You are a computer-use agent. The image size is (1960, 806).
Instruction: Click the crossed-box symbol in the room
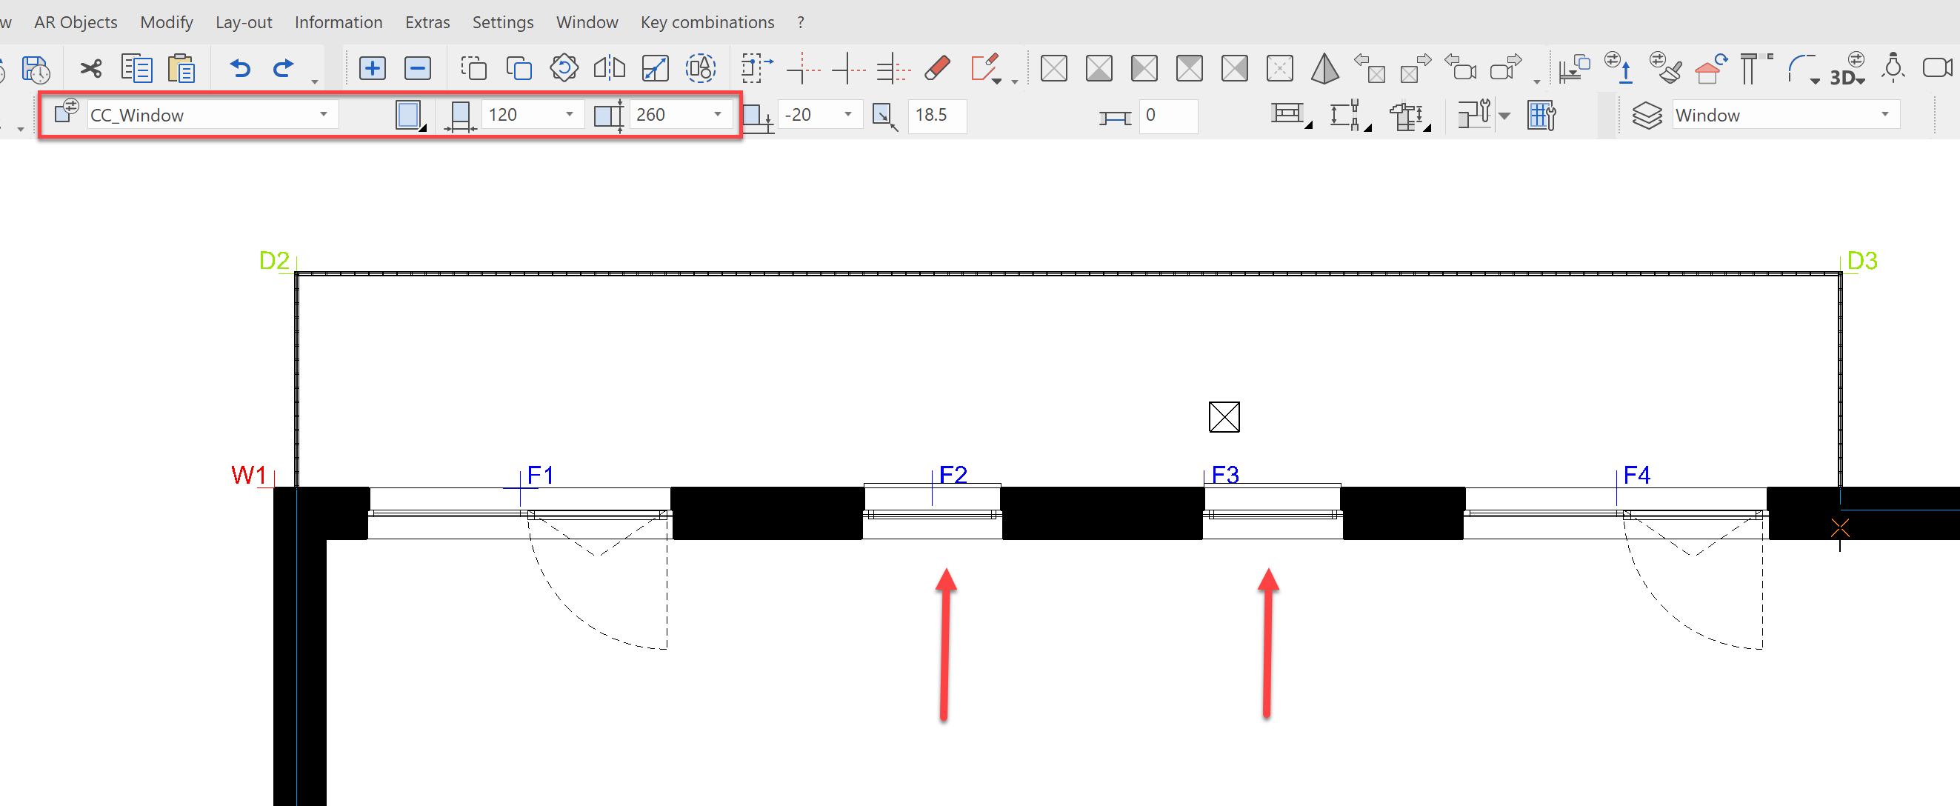pyautogui.click(x=1224, y=417)
